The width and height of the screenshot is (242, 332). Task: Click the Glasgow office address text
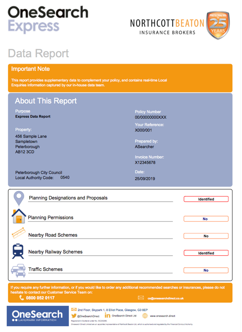tap(113, 310)
